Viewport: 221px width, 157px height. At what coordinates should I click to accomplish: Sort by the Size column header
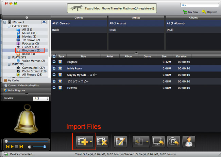tap(164, 57)
